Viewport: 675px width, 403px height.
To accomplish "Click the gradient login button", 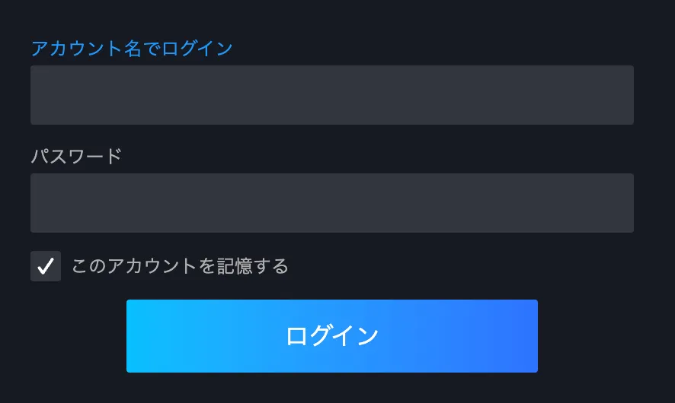I will tap(332, 336).
